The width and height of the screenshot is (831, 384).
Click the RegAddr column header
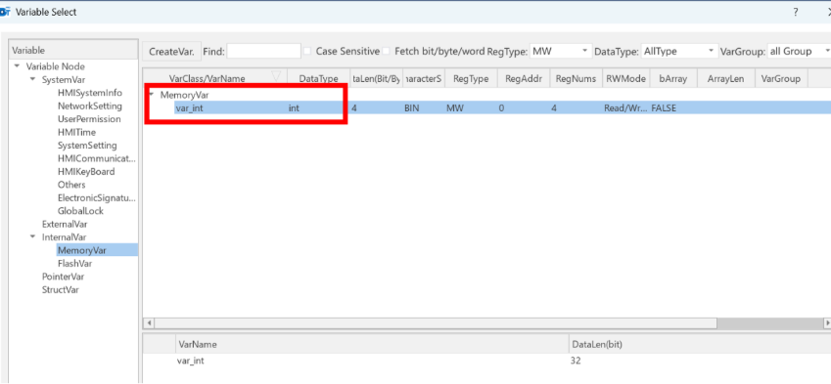point(524,78)
